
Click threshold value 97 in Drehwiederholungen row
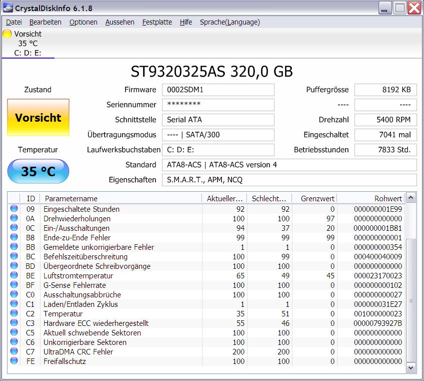(330, 218)
